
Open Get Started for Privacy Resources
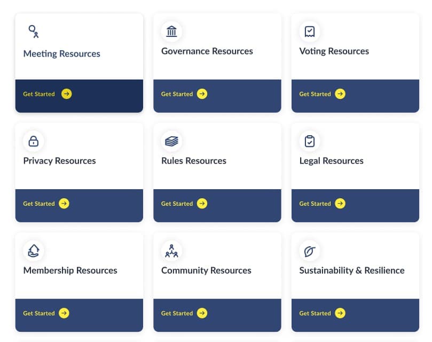pos(46,204)
